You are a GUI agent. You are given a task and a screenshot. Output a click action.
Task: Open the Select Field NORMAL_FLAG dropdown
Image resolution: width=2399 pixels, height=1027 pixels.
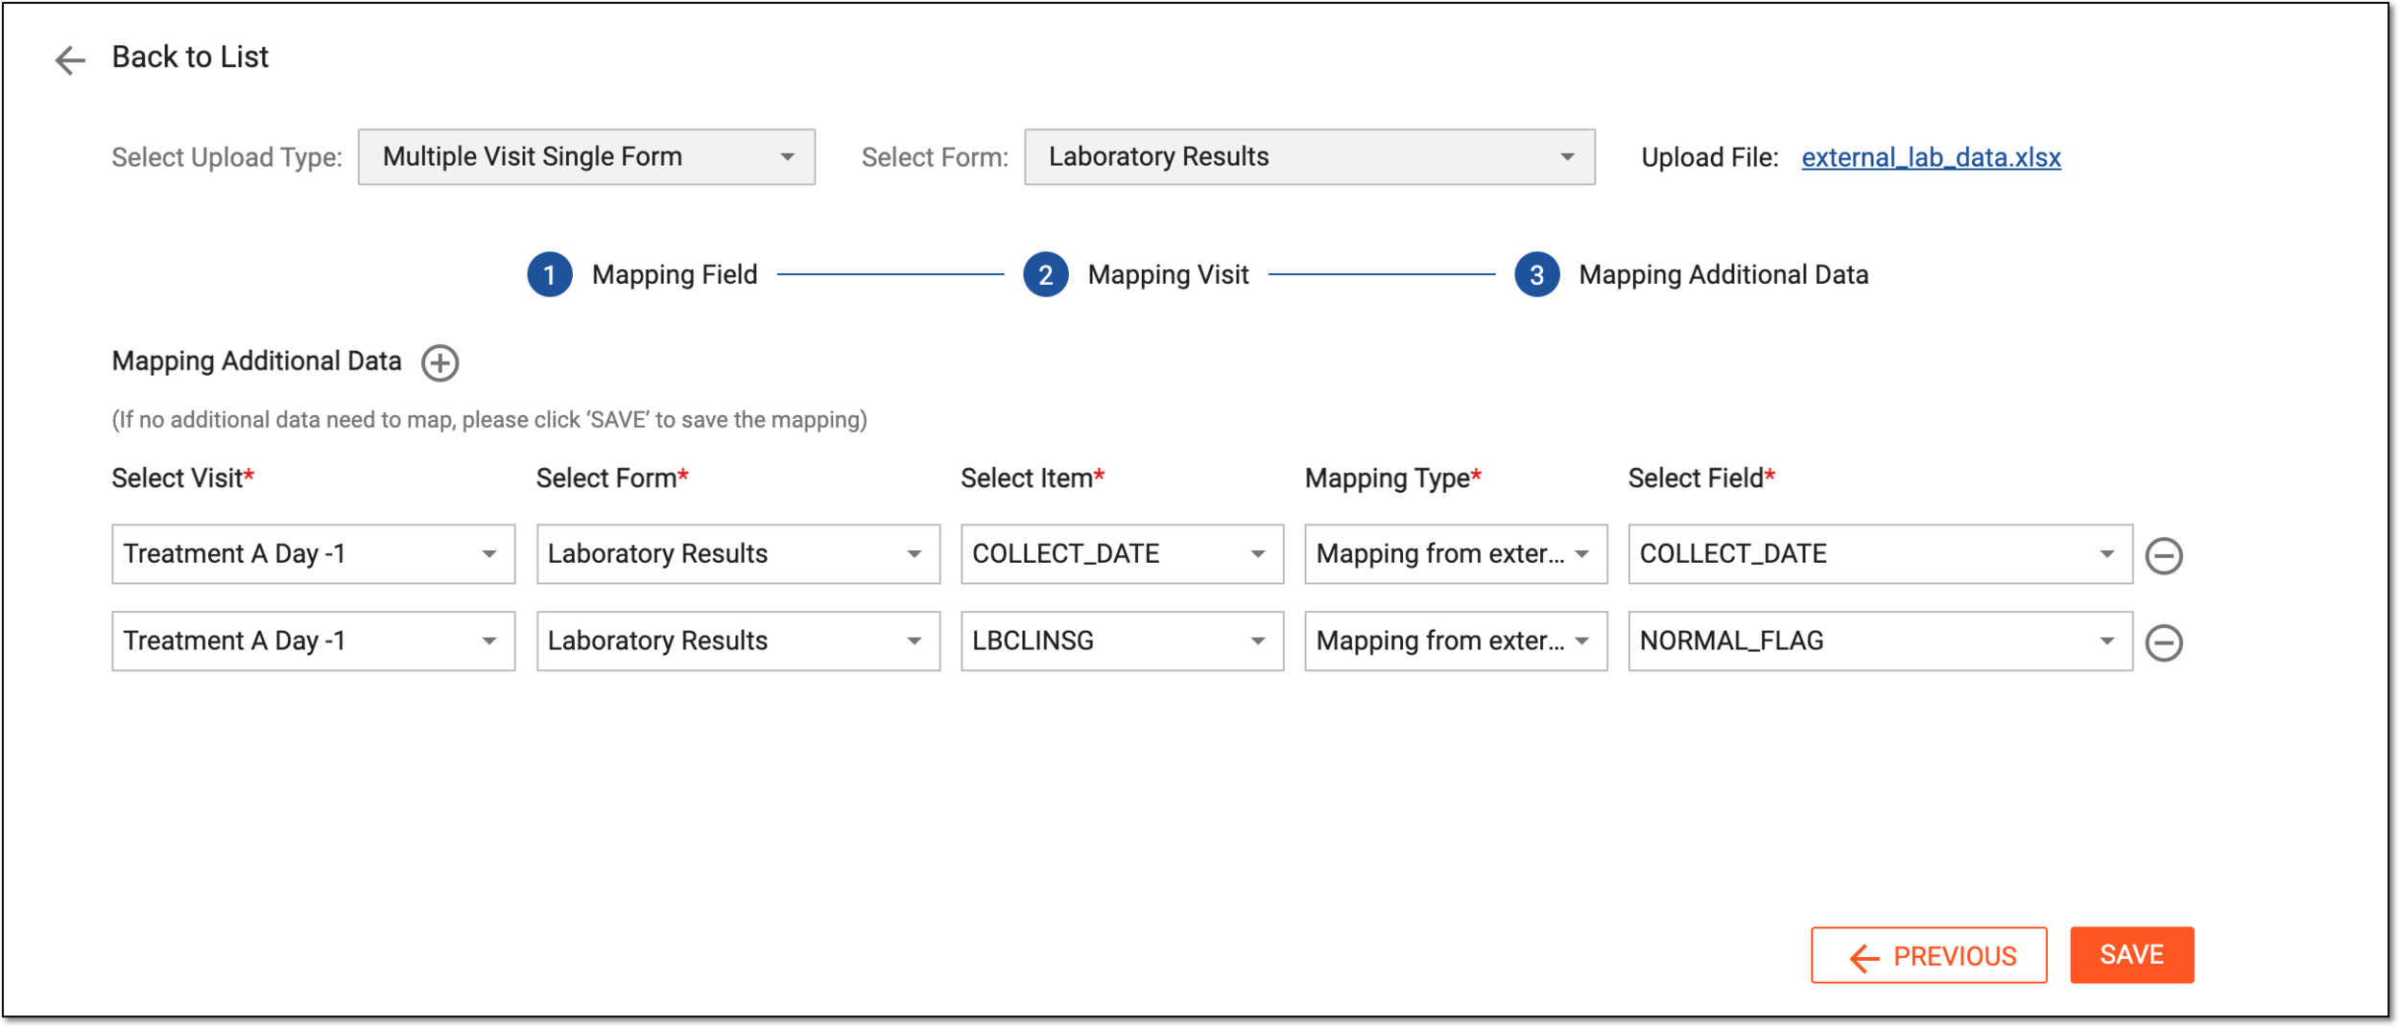click(x=1880, y=642)
